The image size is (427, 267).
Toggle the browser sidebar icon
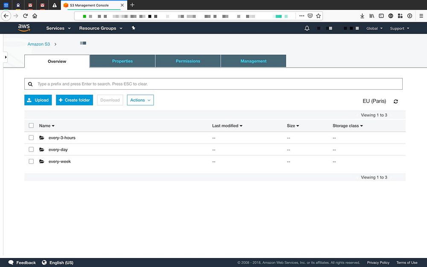tap(381, 16)
